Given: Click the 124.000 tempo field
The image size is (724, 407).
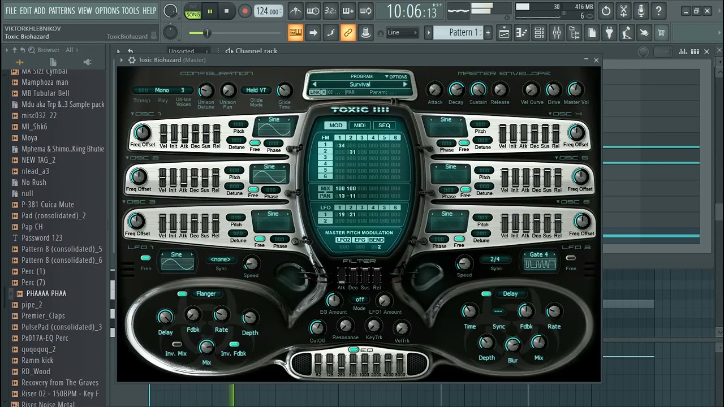Looking at the screenshot, I should pyautogui.click(x=269, y=11).
